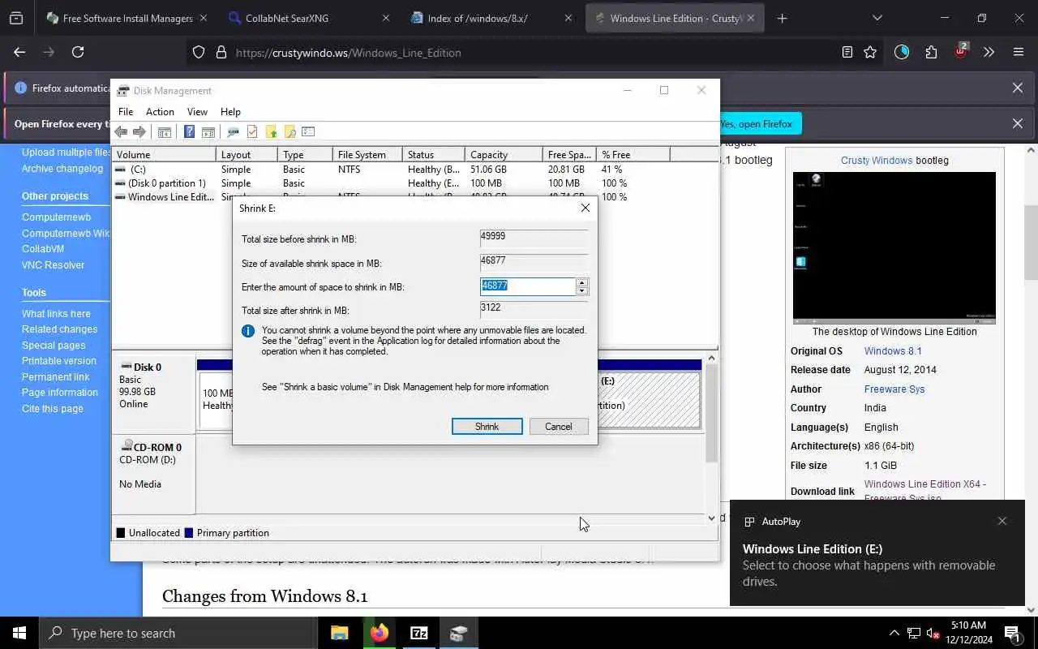Open the View menu in Disk Management
The image size is (1038, 649).
197,111
